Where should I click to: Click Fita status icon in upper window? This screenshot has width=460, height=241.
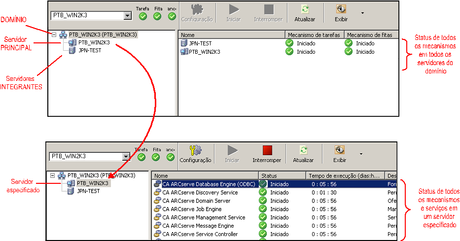(x=158, y=16)
